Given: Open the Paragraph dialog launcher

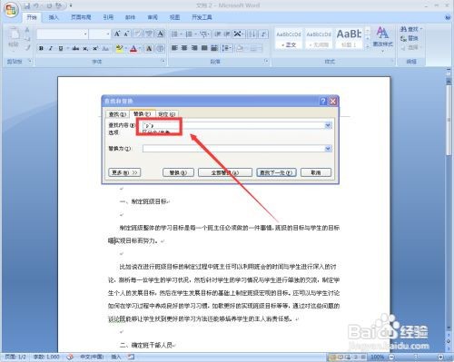Looking at the screenshot, I should point(266,62).
